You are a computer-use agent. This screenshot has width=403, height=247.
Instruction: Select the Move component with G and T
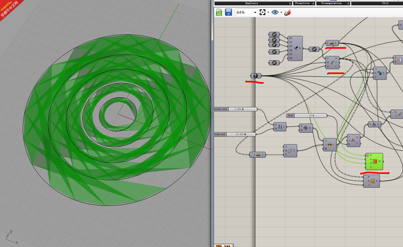397,114
